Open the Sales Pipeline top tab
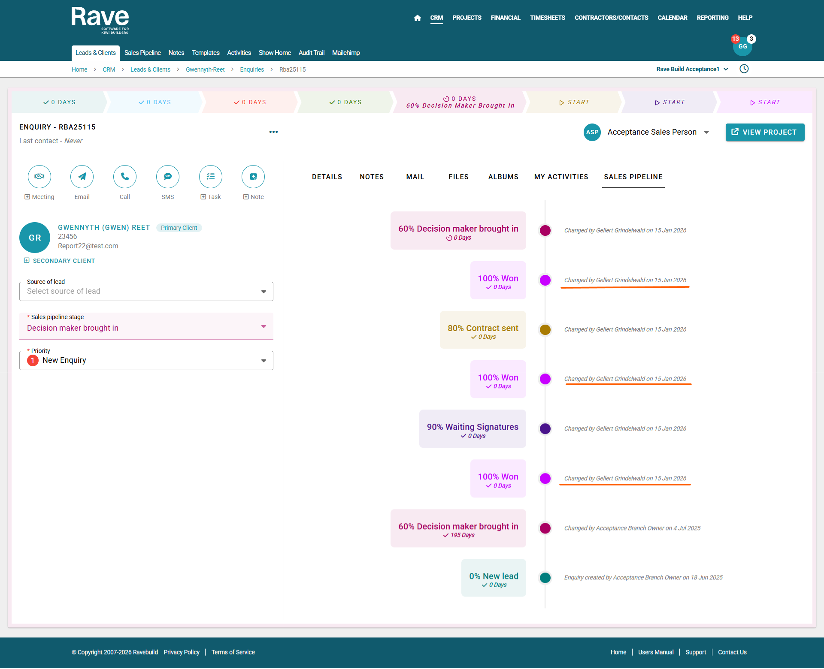 coord(142,53)
